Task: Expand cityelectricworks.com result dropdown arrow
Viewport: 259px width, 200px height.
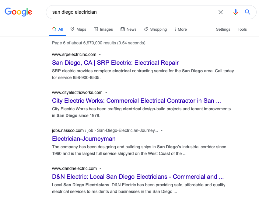Action: 106,93
